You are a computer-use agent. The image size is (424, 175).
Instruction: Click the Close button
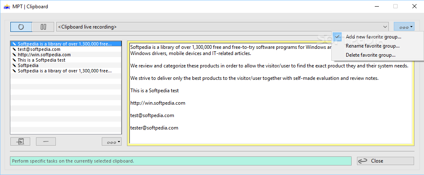click(x=386, y=161)
